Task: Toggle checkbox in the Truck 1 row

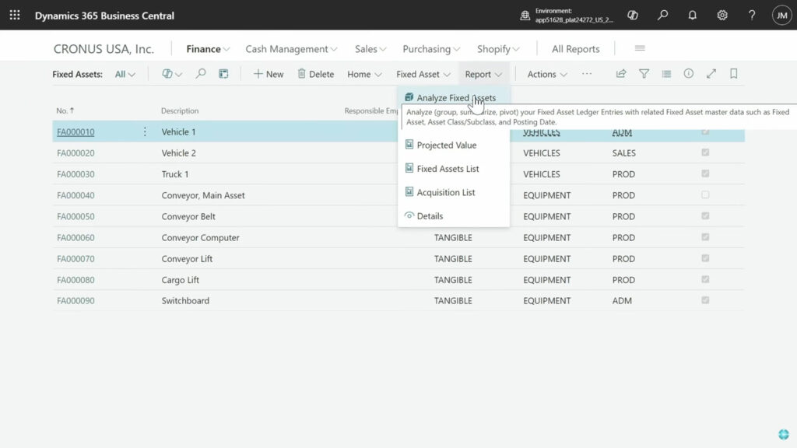Action: pyautogui.click(x=705, y=173)
